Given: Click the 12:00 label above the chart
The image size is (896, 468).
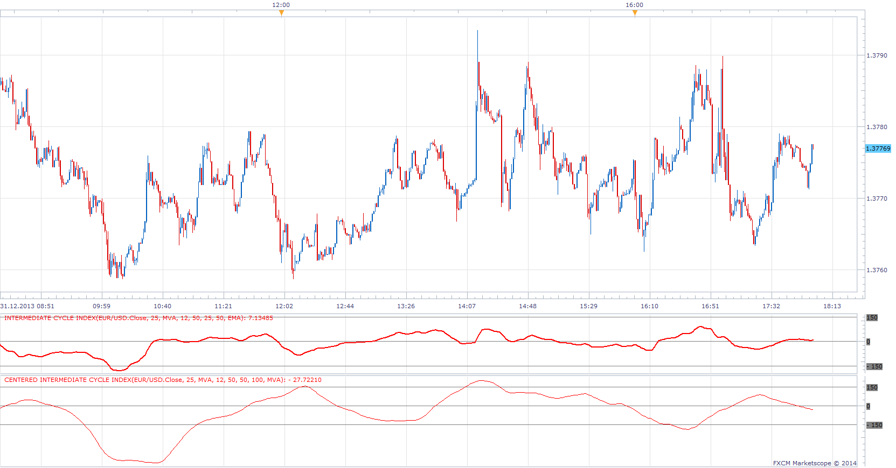Looking at the screenshot, I should tap(281, 5).
